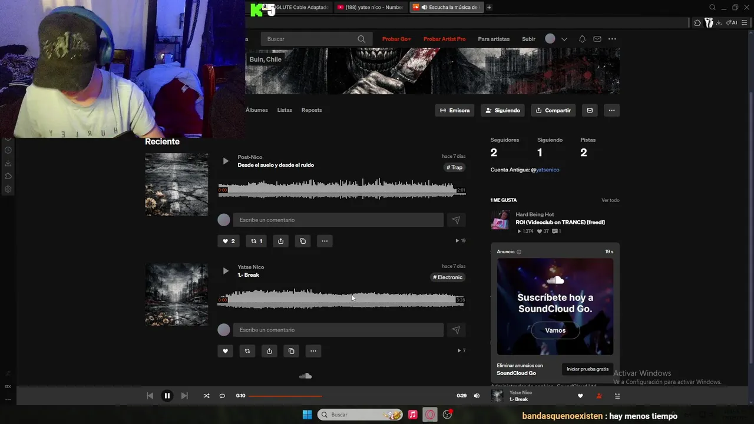This screenshot has width=754, height=424.
Task: Share the Desde el suelo track
Action: (x=280, y=241)
